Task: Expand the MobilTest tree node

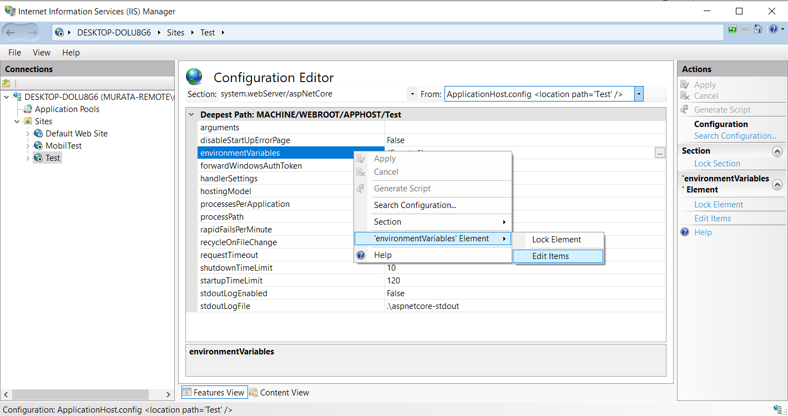Action: point(28,146)
